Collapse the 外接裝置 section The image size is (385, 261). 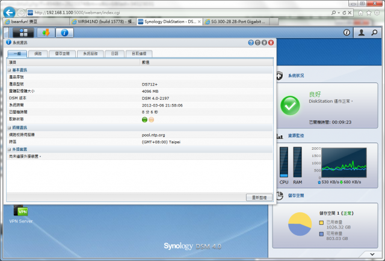click(x=9, y=150)
